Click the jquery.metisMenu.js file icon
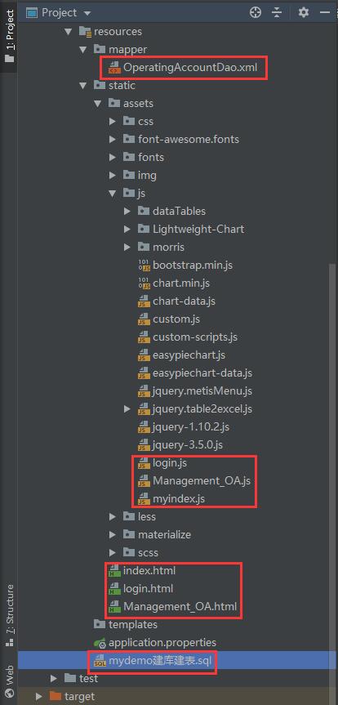 point(144,391)
